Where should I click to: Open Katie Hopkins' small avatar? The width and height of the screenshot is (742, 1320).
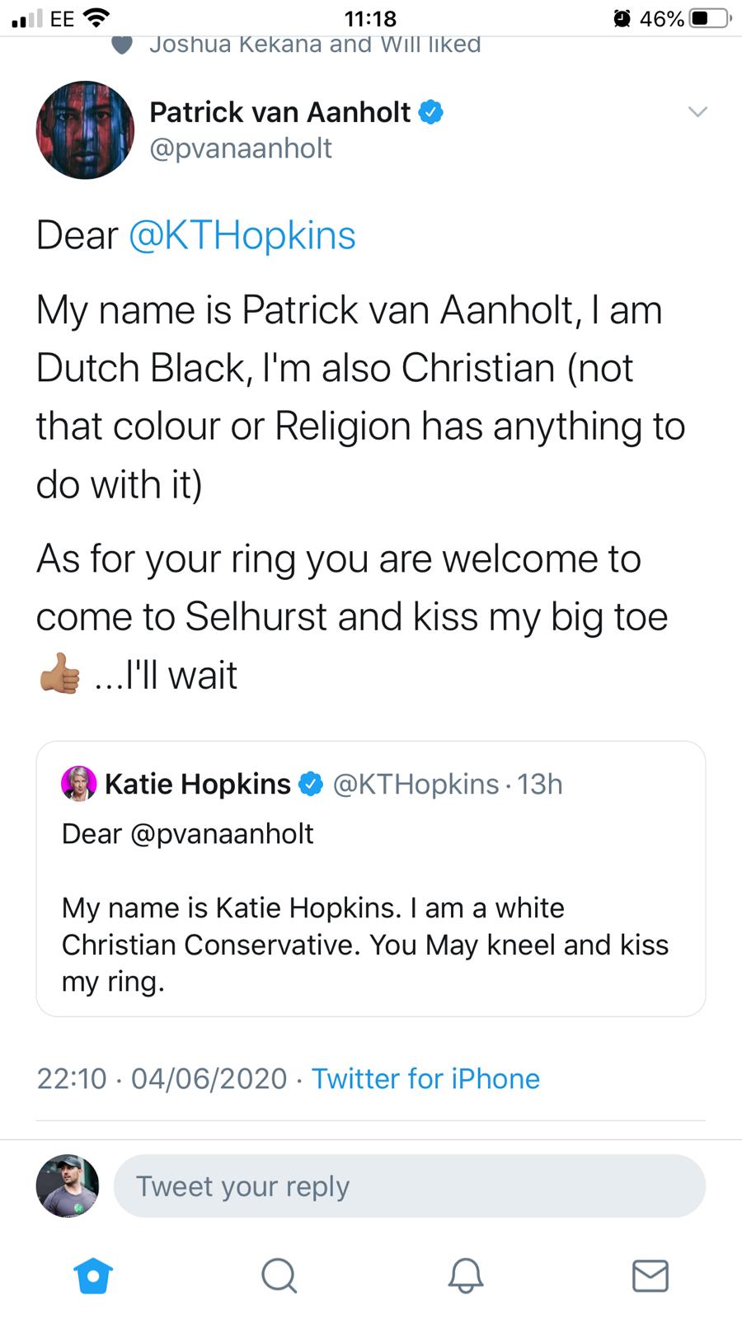point(79,783)
